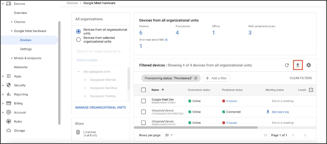Select Devices from all organizational units
Image resolution: width=327 pixels, height=144 pixels.
click(x=79, y=31)
